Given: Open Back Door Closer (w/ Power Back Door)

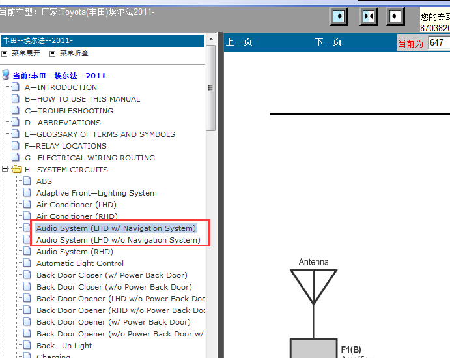Looking at the screenshot, I should click(112, 275).
